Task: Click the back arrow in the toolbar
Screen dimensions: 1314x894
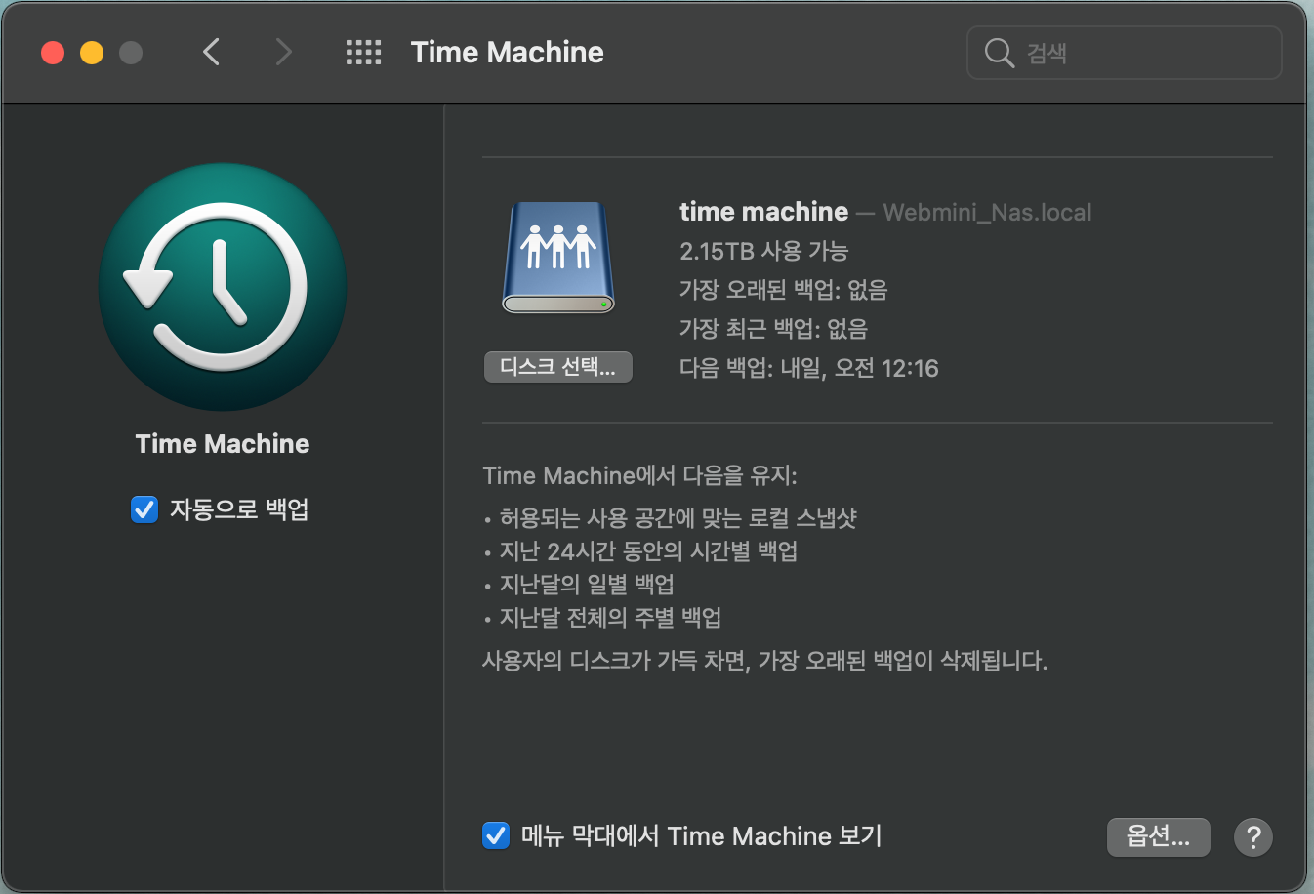Action: [211, 52]
